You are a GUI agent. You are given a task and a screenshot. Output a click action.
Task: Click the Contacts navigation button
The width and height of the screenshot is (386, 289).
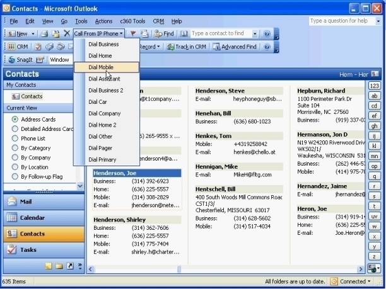coord(44,234)
